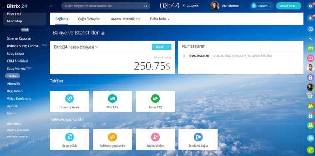
Task: Open the light-blue lock chat icon
Action: click(x=310, y=116)
